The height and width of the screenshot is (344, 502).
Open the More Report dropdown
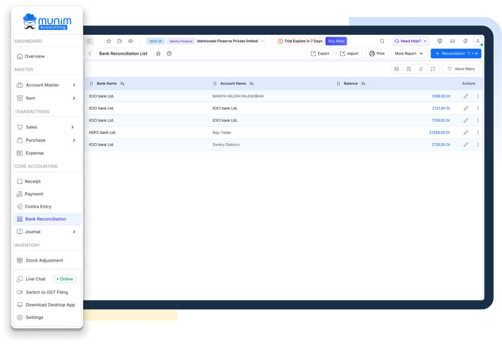(x=409, y=53)
